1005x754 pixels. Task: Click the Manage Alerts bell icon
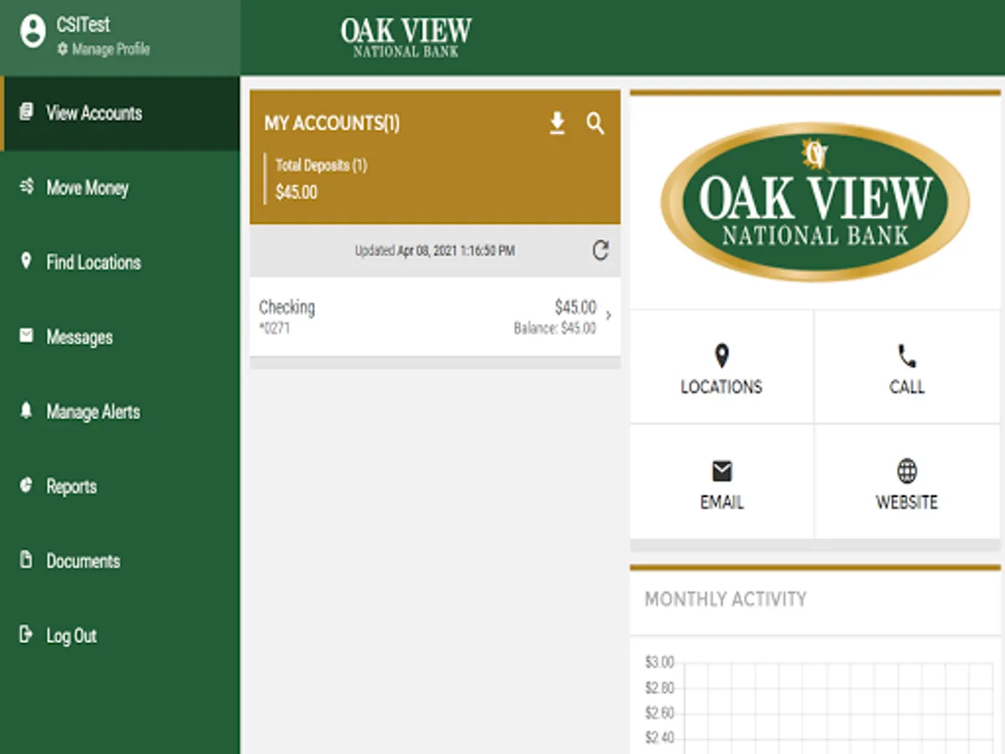[x=27, y=410]
